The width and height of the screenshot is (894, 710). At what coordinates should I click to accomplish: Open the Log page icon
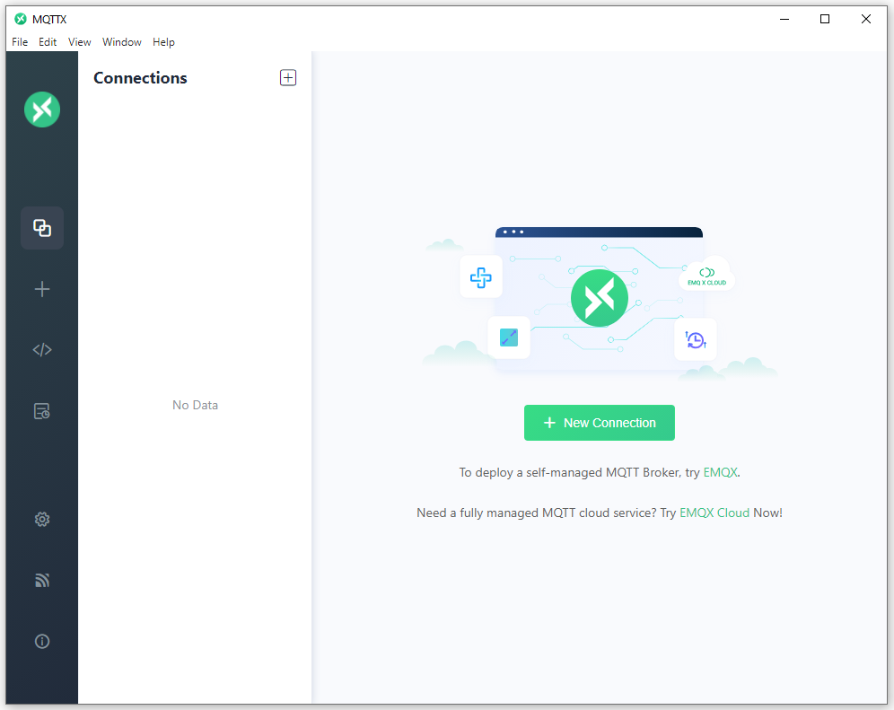tap(41, 410)
